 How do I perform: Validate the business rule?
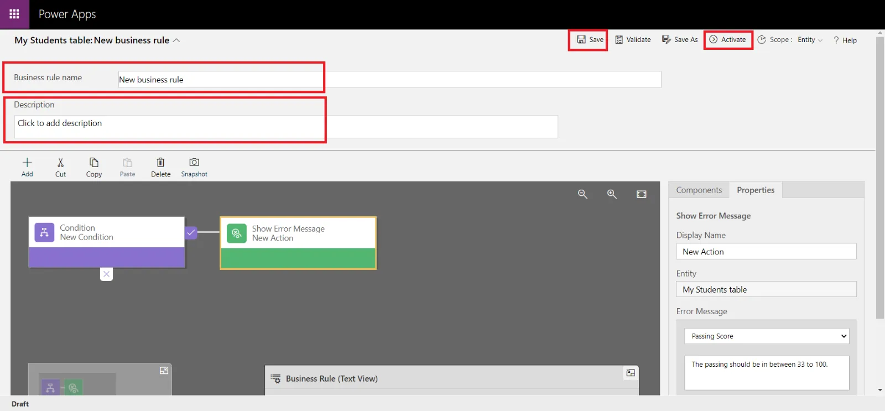point(633,40)
